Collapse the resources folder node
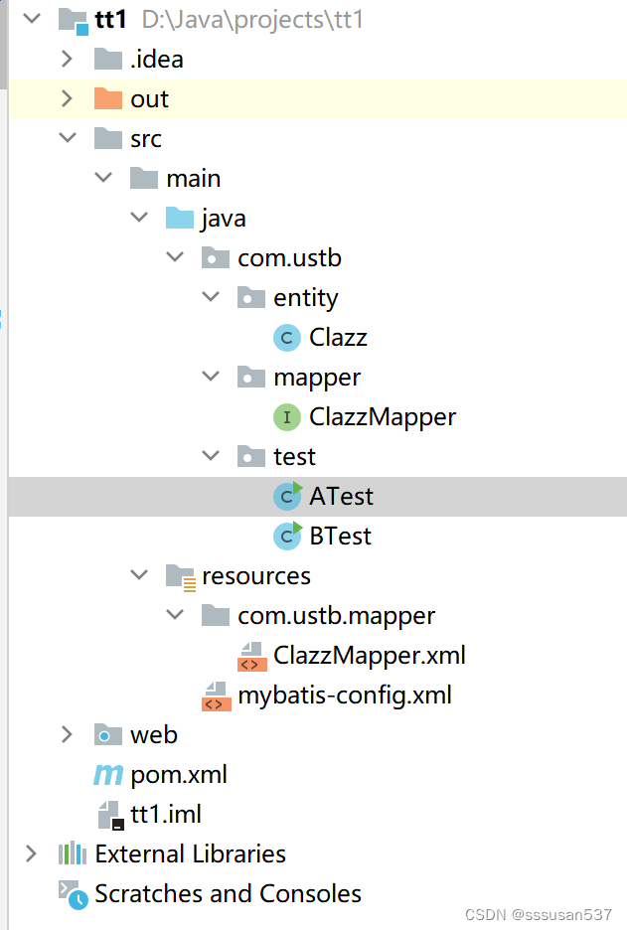Screen dimensions: 627x930 click(x=138, y=575)
